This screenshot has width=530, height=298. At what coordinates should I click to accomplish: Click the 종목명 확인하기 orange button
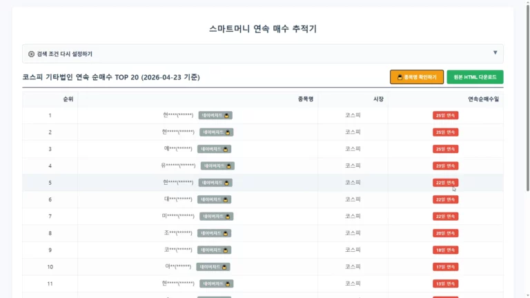417,77
